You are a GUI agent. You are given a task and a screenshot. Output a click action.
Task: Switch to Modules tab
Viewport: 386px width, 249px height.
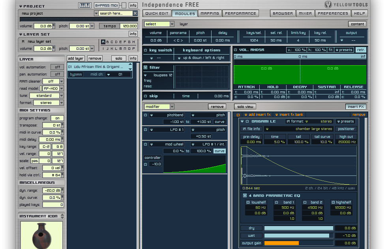185,13
